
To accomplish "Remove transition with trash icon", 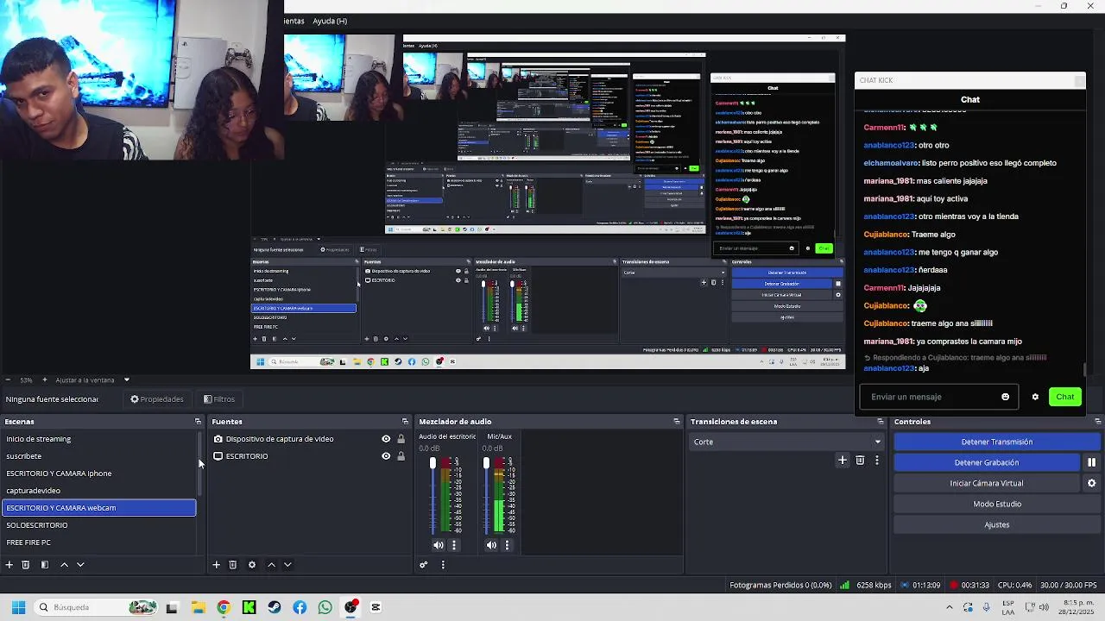I will [x=860, y=461].
